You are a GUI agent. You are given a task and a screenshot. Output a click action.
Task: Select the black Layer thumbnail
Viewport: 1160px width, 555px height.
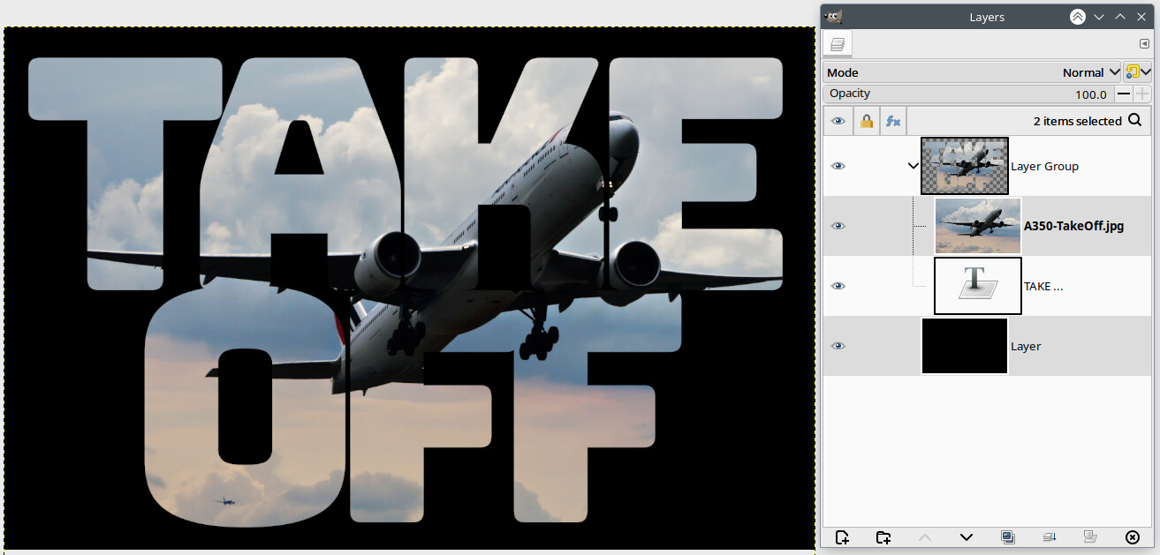pyautogui.click(x=965, y=346)
